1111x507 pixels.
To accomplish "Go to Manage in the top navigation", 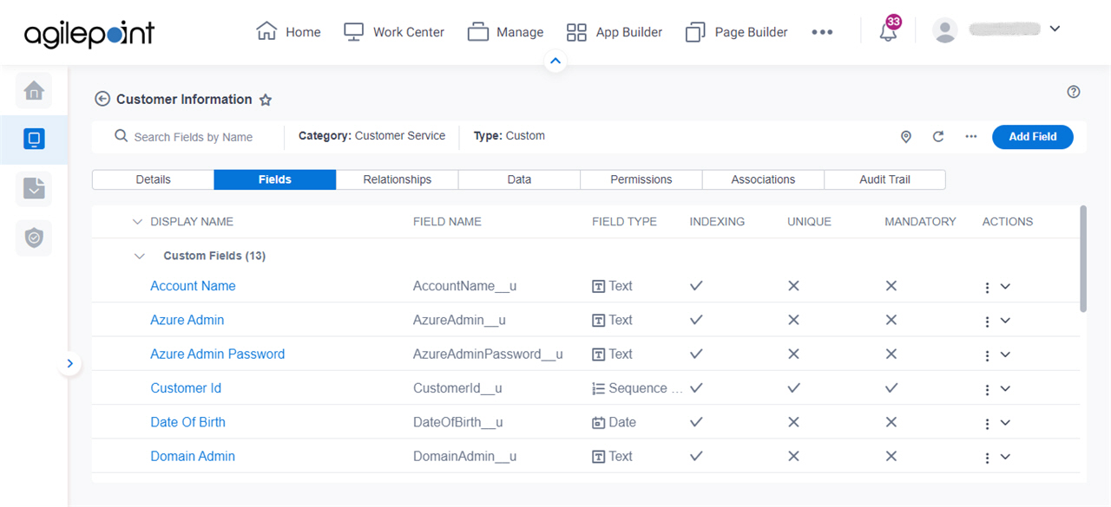I will [x=505, y=32].
